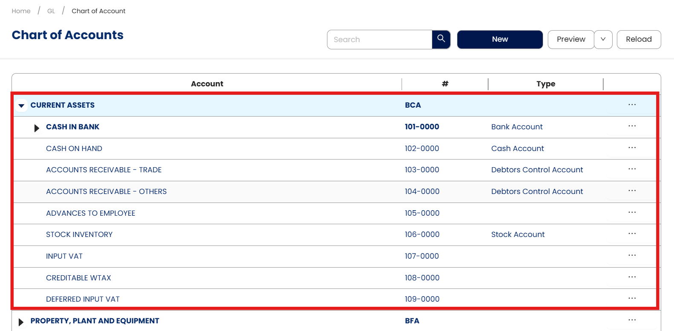Select the CASH ON HAND account
Screen dimensions: 674x331
[x=74, y=148]
